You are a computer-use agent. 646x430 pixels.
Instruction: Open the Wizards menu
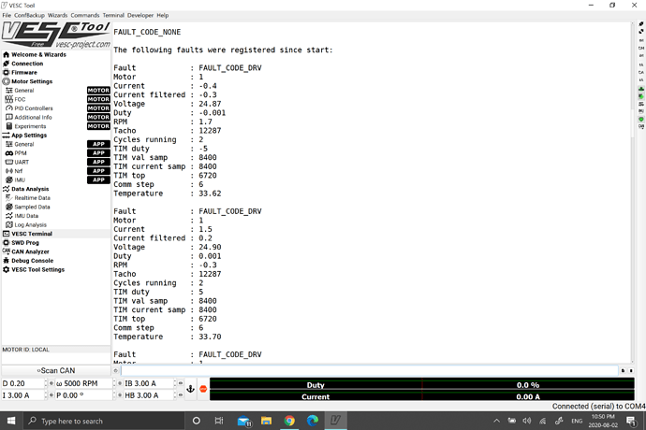click(x=57, y=16)
